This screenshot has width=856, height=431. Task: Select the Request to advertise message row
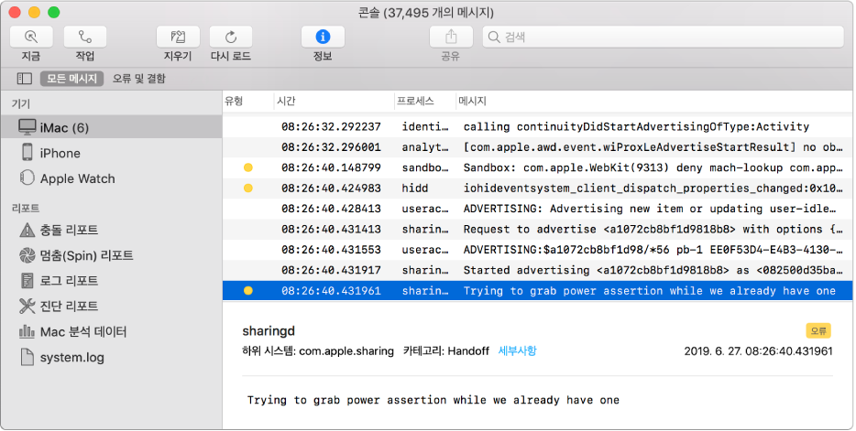[x=537, y=230]
